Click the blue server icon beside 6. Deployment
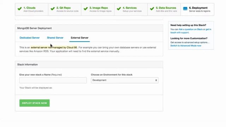This screenshot has width=226, height=127. click(185, 8)
